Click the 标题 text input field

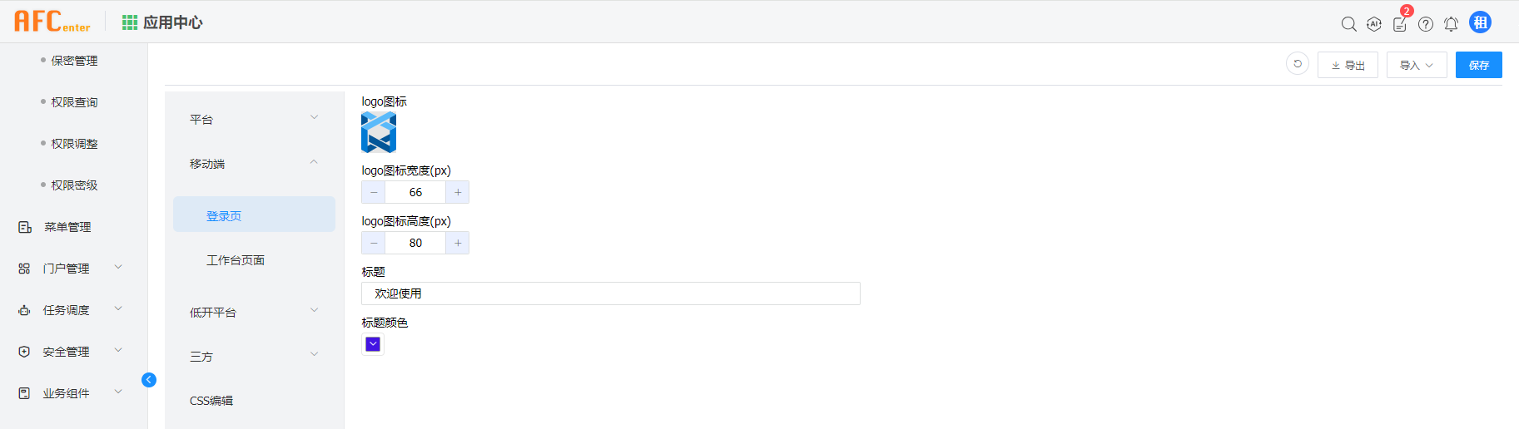click(610, 293)
